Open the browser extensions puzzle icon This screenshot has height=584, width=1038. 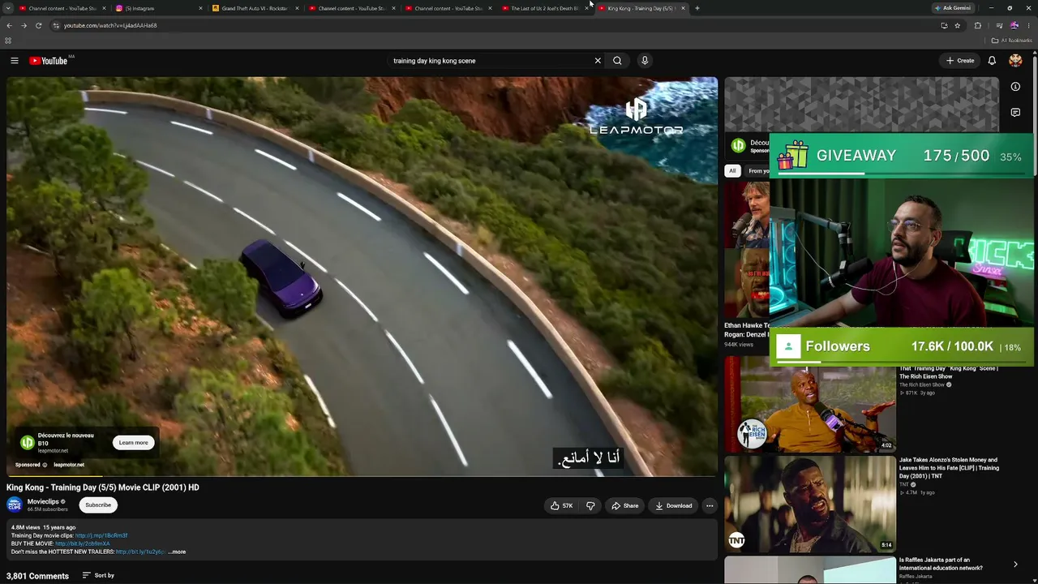coord(978,25)
